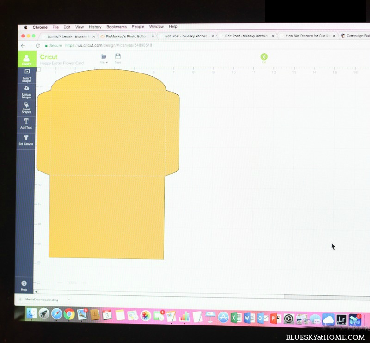Open the green Carol account menu

pos(27,59)
